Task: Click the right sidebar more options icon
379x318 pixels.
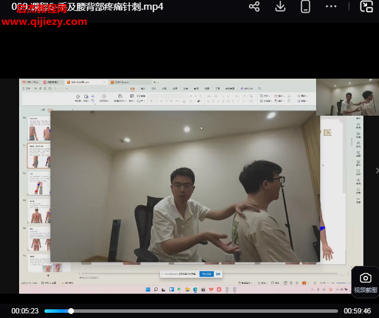Action: pyautogui.click(x=358, y=199)
